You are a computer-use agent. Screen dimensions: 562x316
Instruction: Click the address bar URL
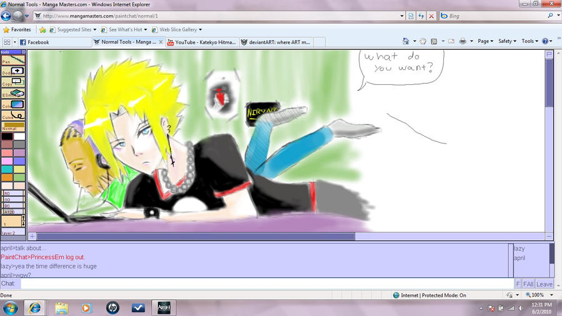100,16
